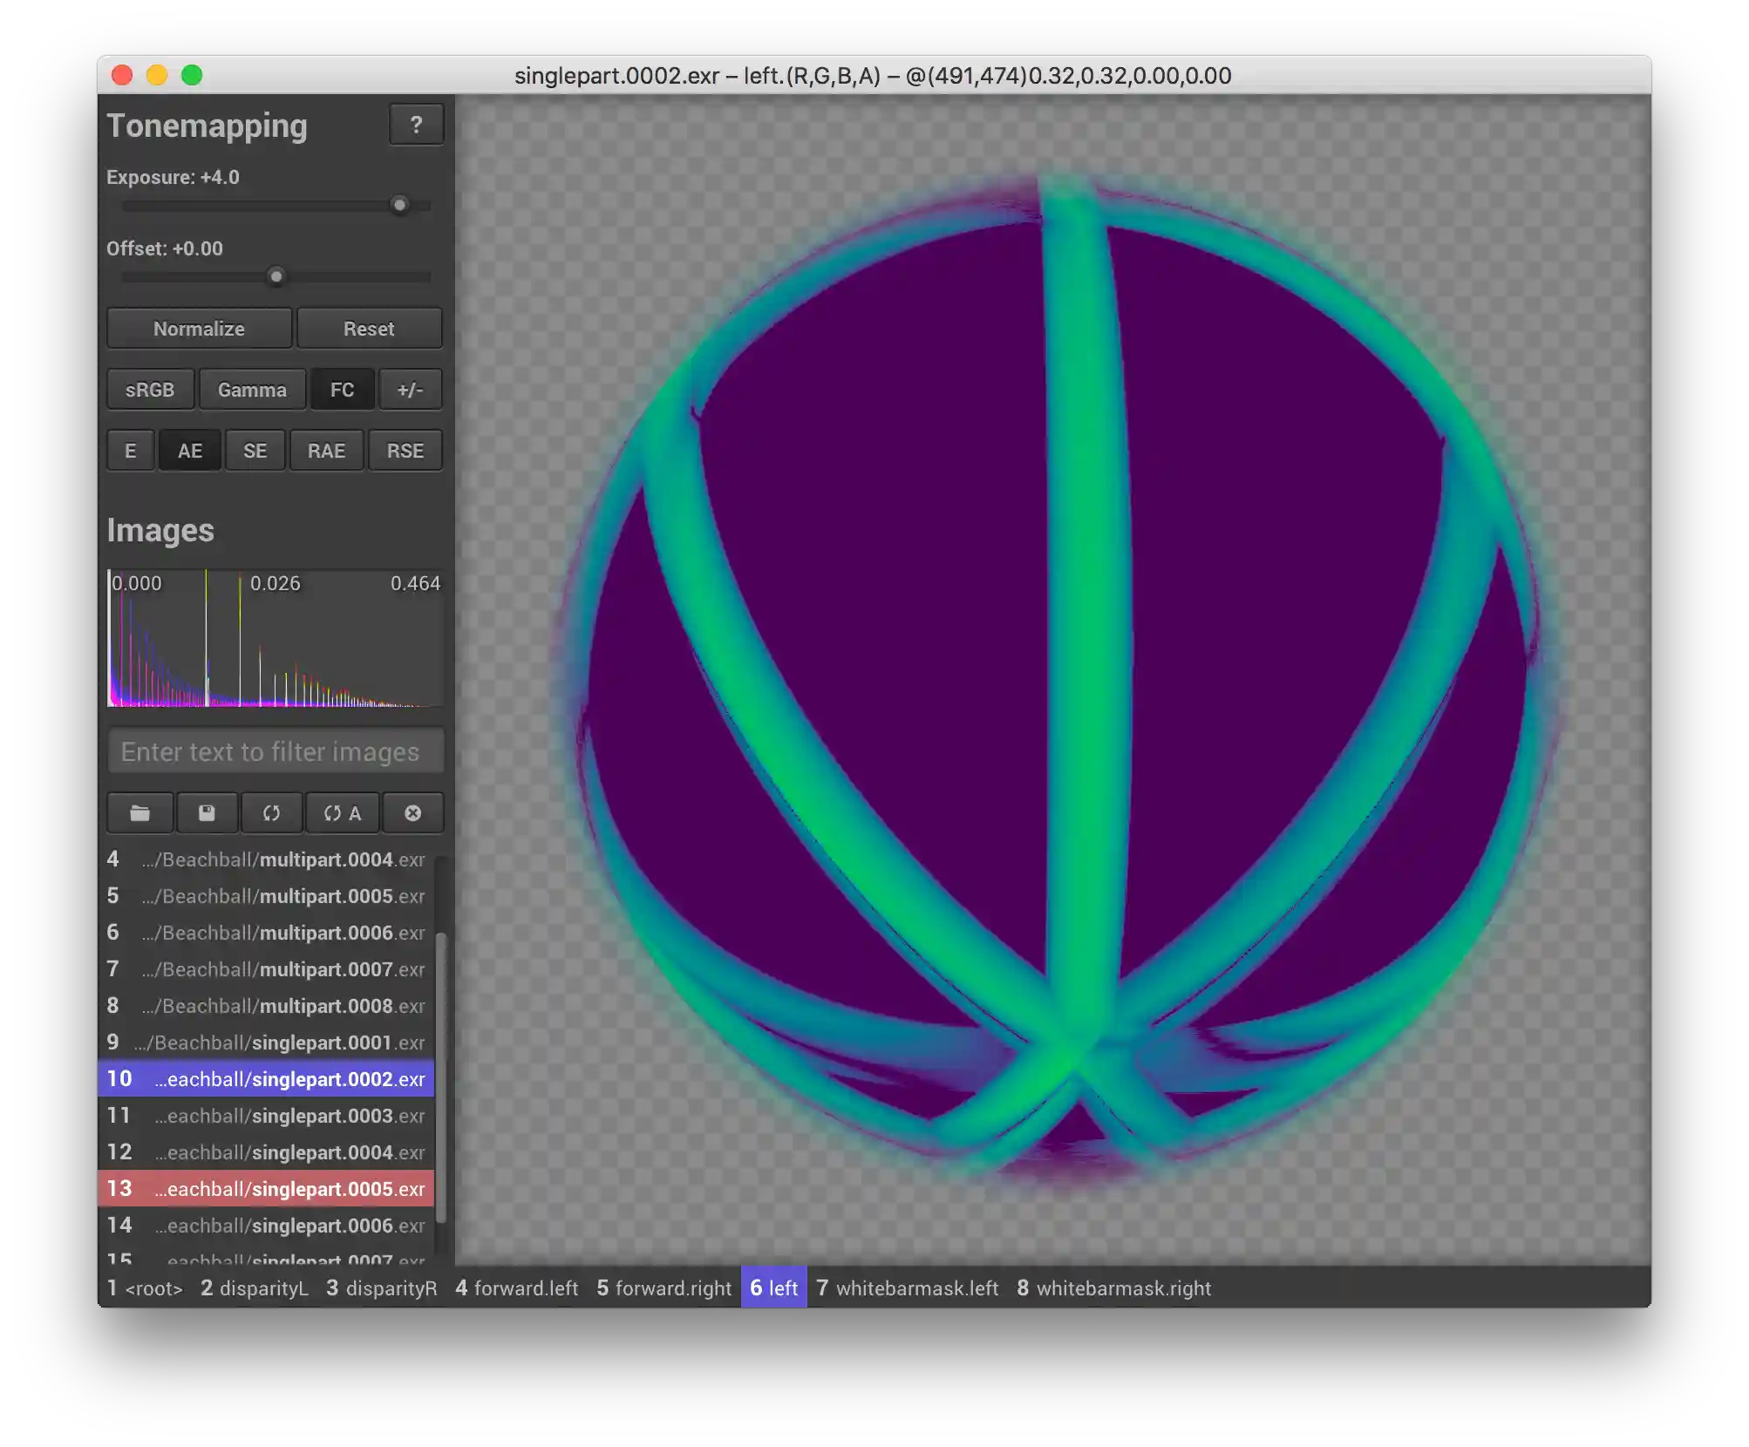The width and height of the screenshot is (1749, 1447).
Task: Reset the tonemapping settings
Action: point(369,329)
